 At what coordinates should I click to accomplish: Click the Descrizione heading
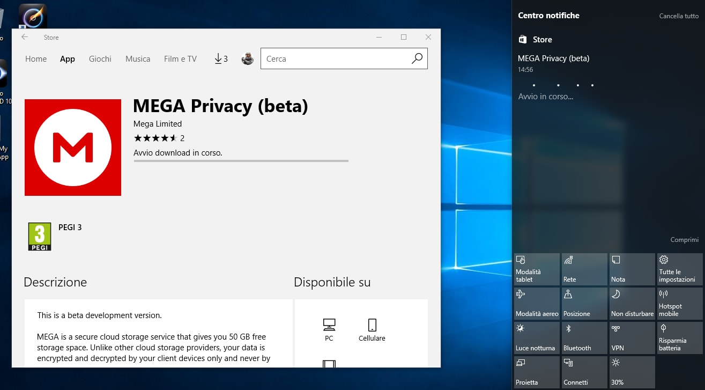pyautogui.click(x=55, y=282)
